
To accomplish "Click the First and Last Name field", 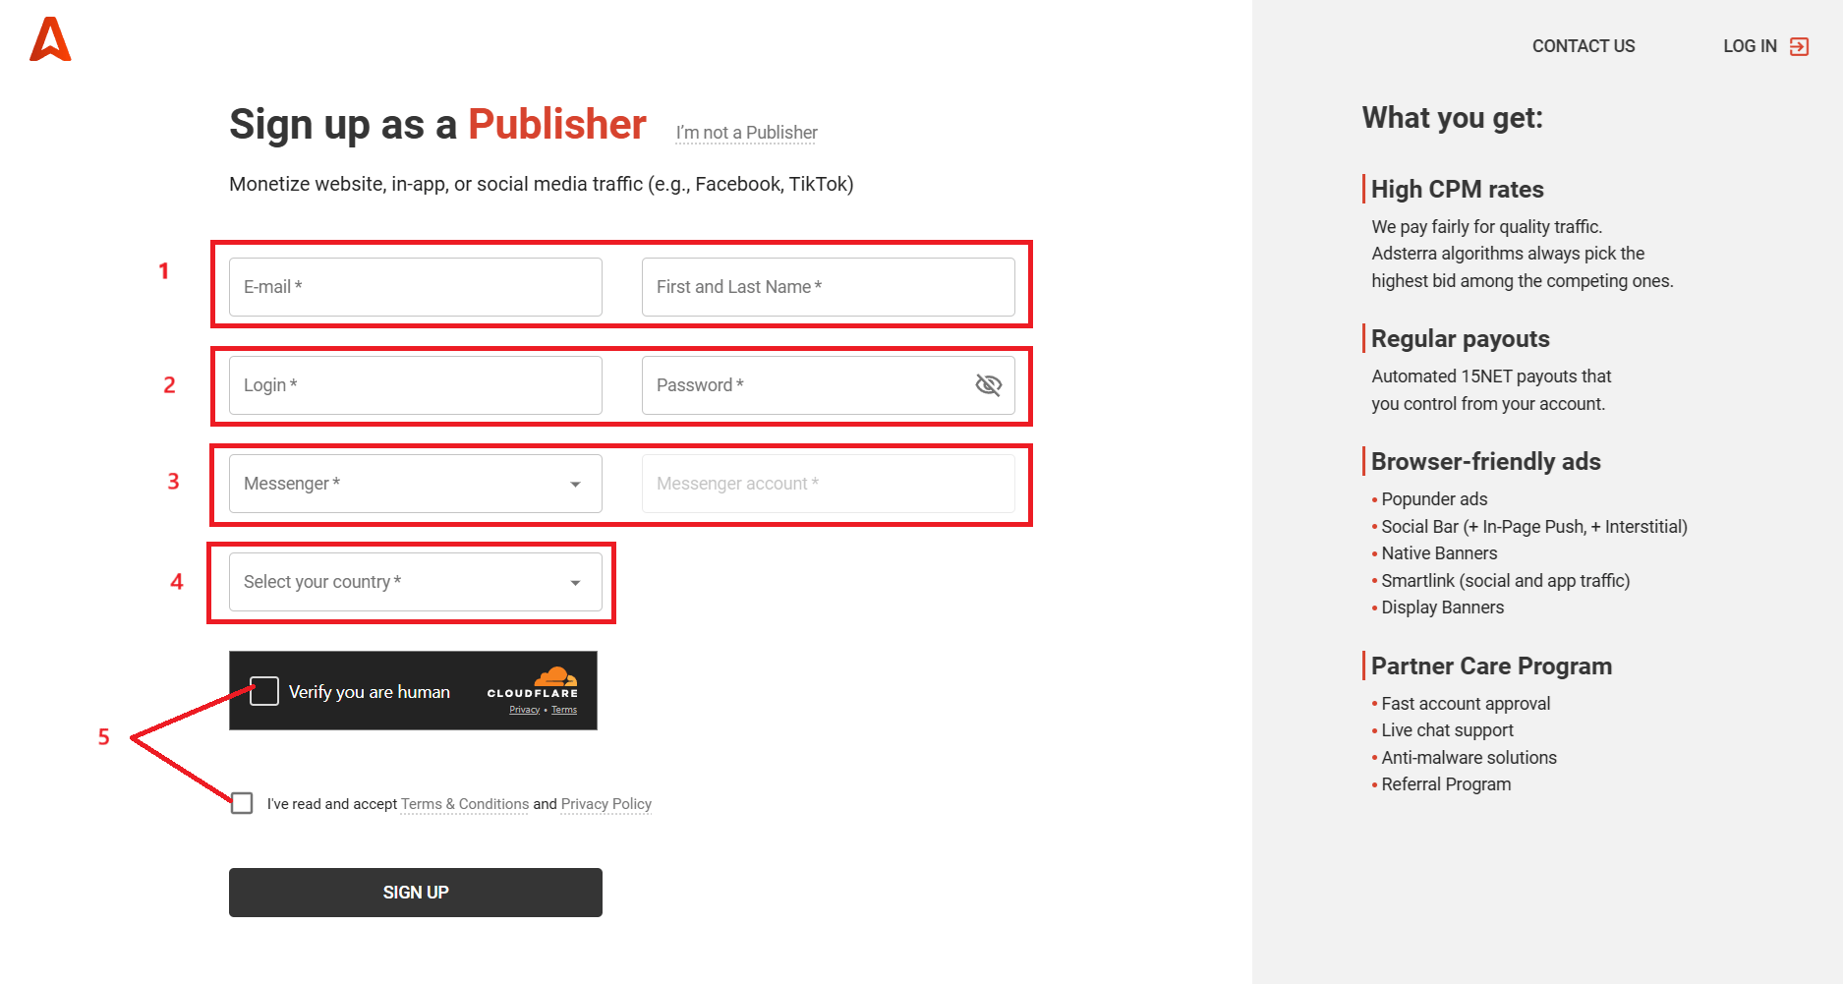I will (828, 287).
